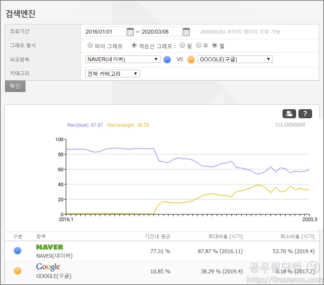Open the chart help question mark

coord(305,114)
